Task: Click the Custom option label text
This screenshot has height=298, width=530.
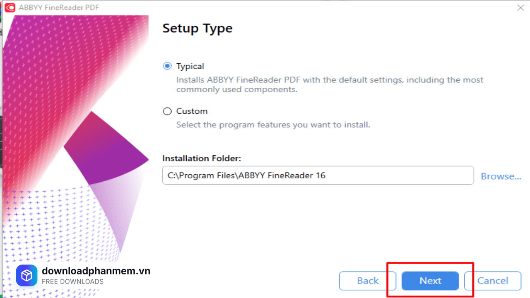Action: click(192, 111)
